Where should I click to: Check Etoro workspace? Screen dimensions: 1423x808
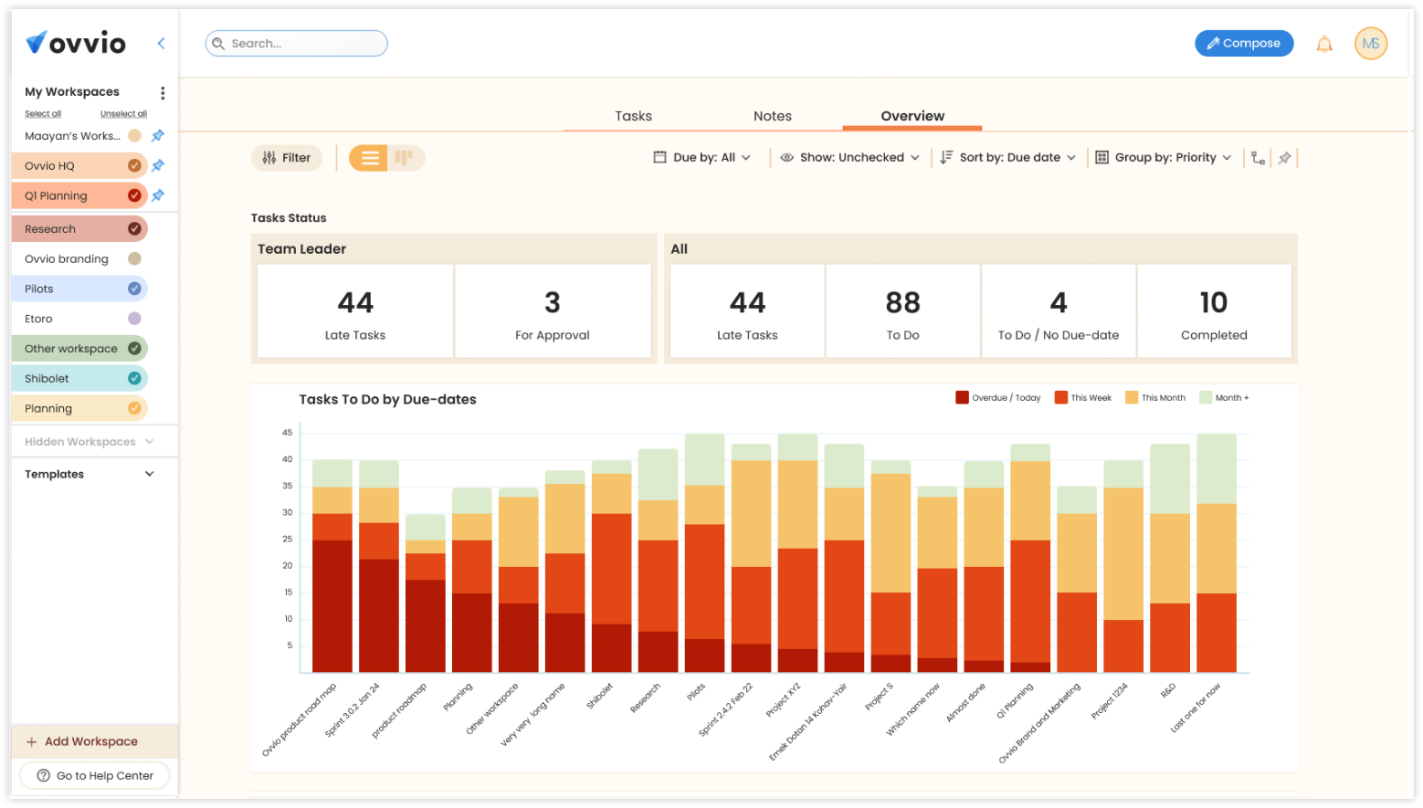(134, 319)
